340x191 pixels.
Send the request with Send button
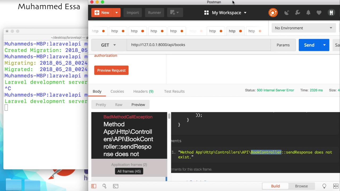309,45
